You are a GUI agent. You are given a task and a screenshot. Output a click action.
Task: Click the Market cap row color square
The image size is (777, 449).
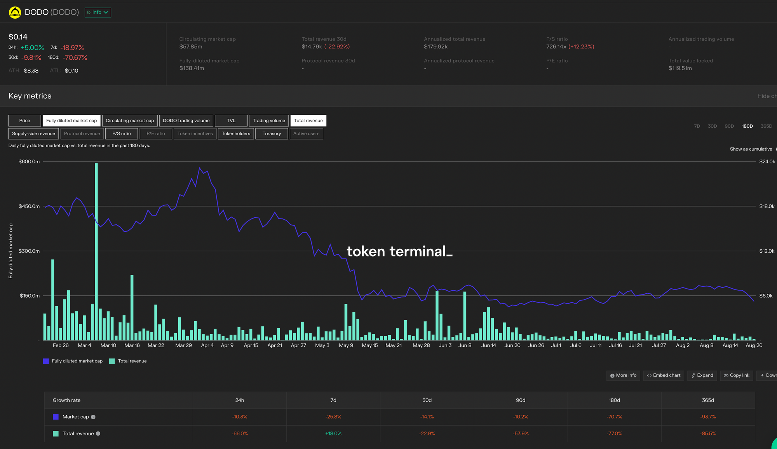[x=56, y=417]
